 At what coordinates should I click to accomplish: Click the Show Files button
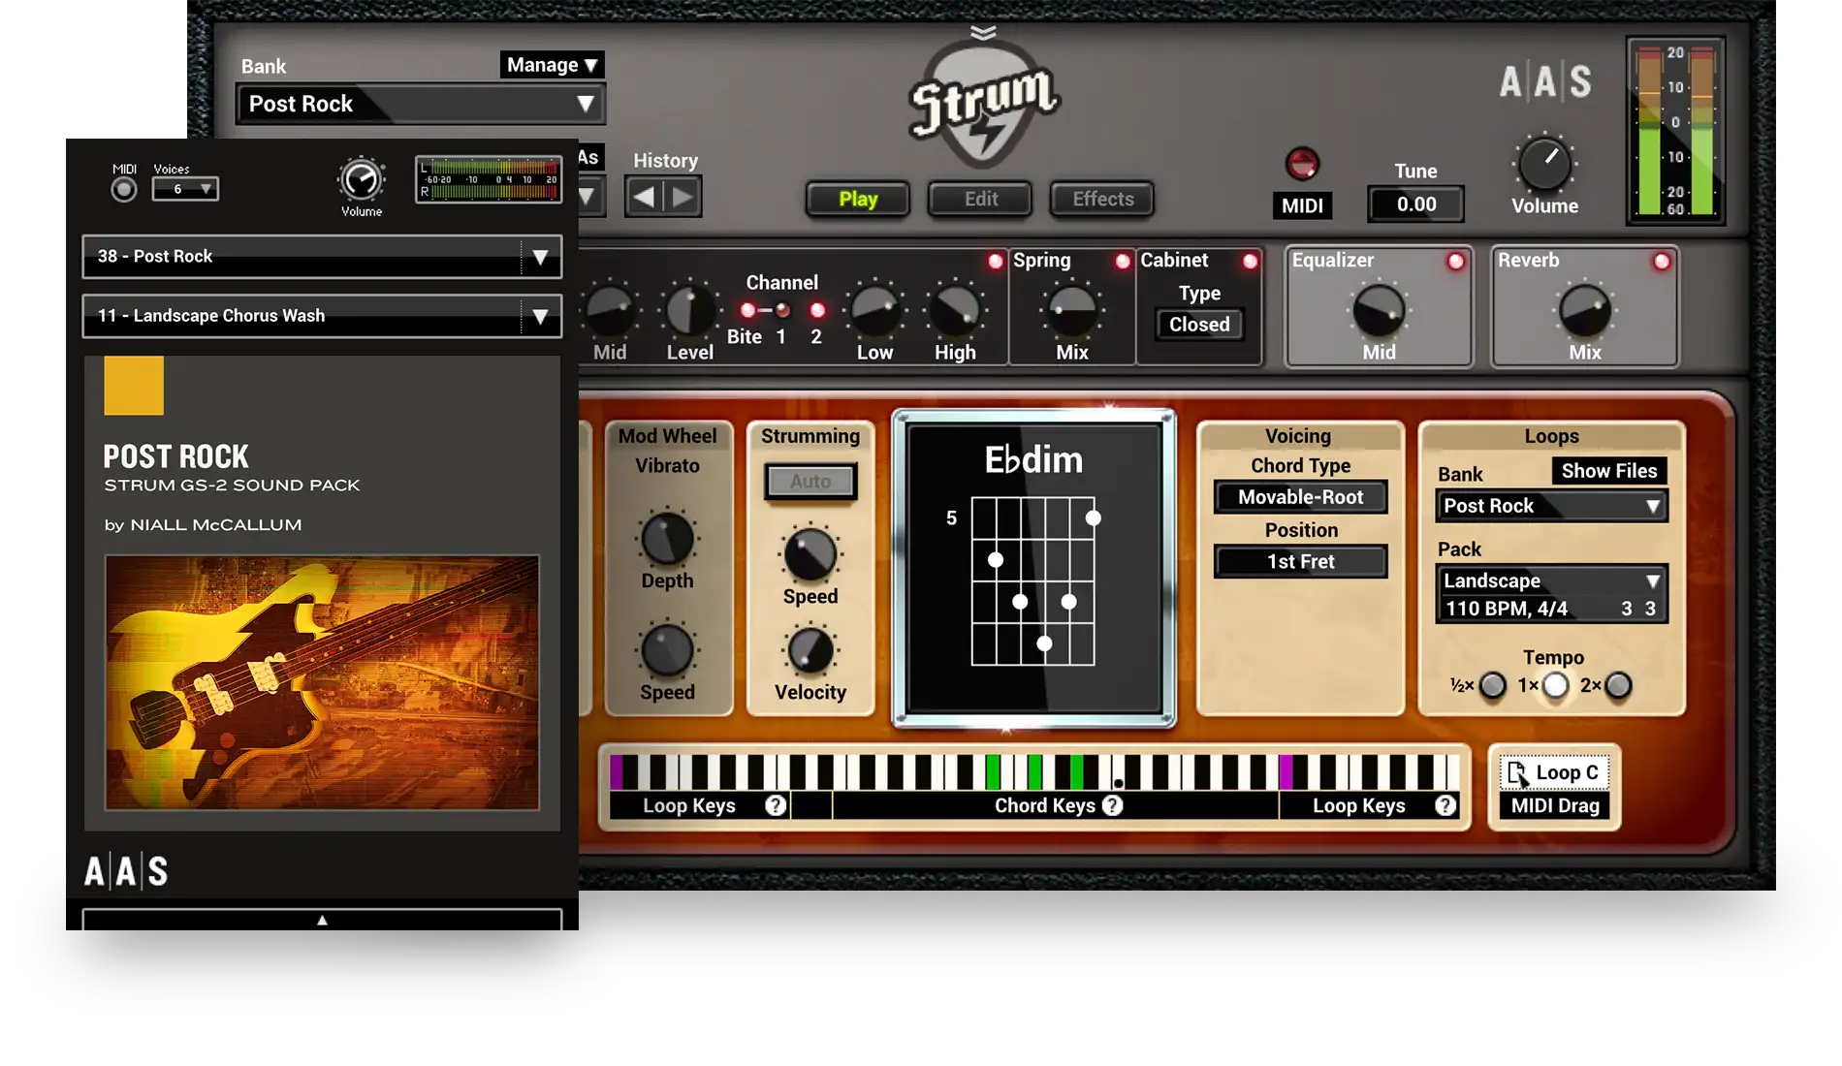[1608, 471]
